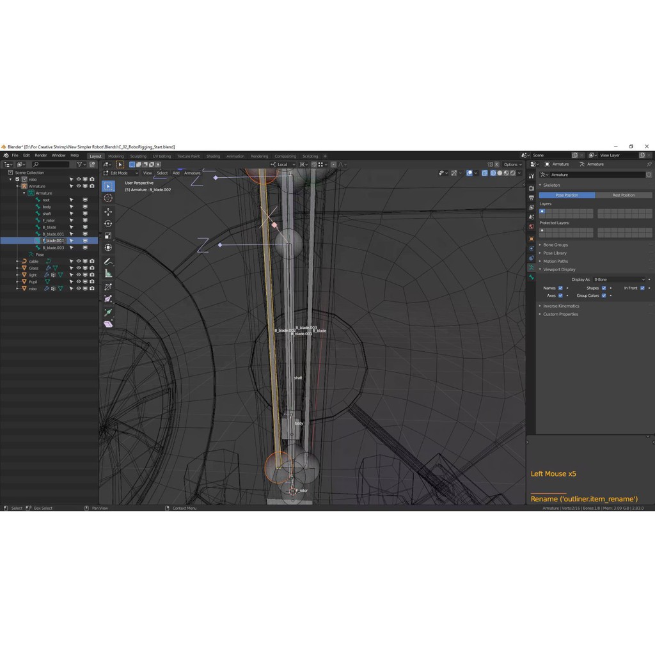Open the Edit Mode dropdown
Viewport: 655px width, 655px height.
(x=123, y=173)
